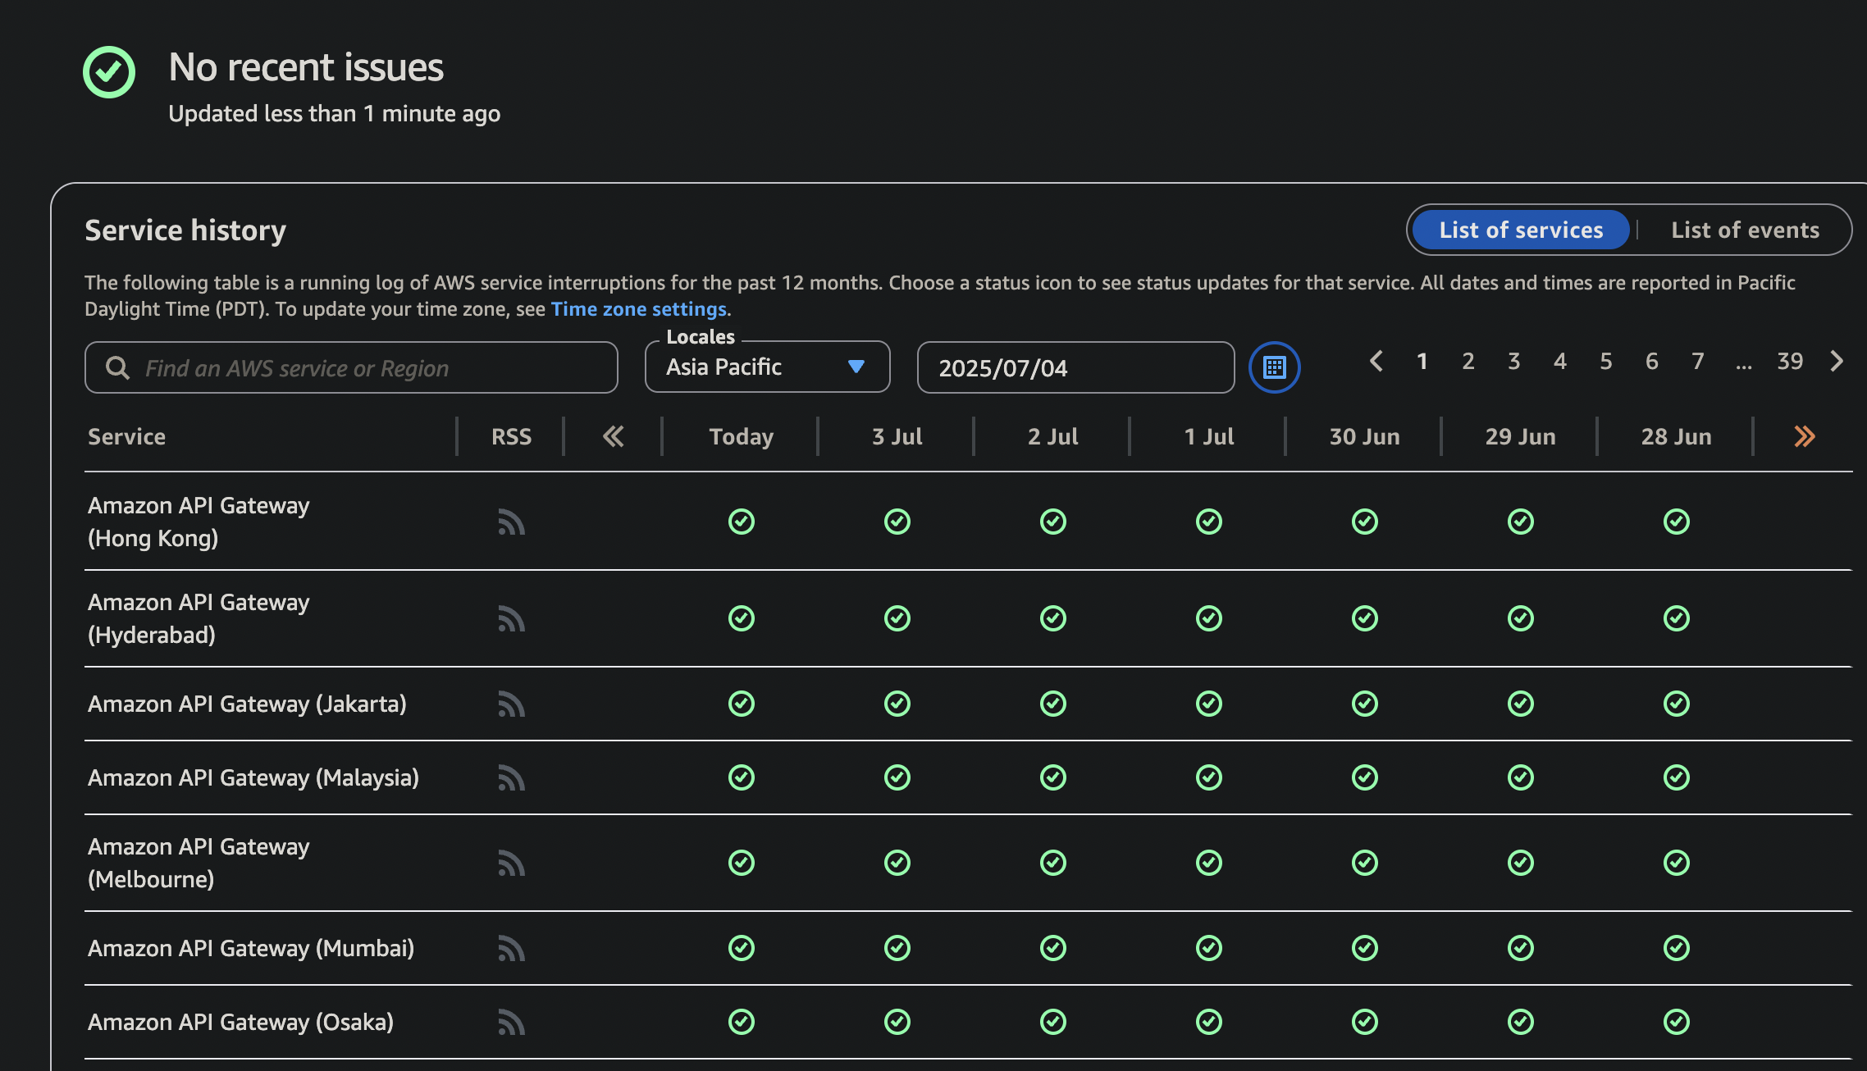Click RSS icon for API Gateway Osaka

(511, 1023)
